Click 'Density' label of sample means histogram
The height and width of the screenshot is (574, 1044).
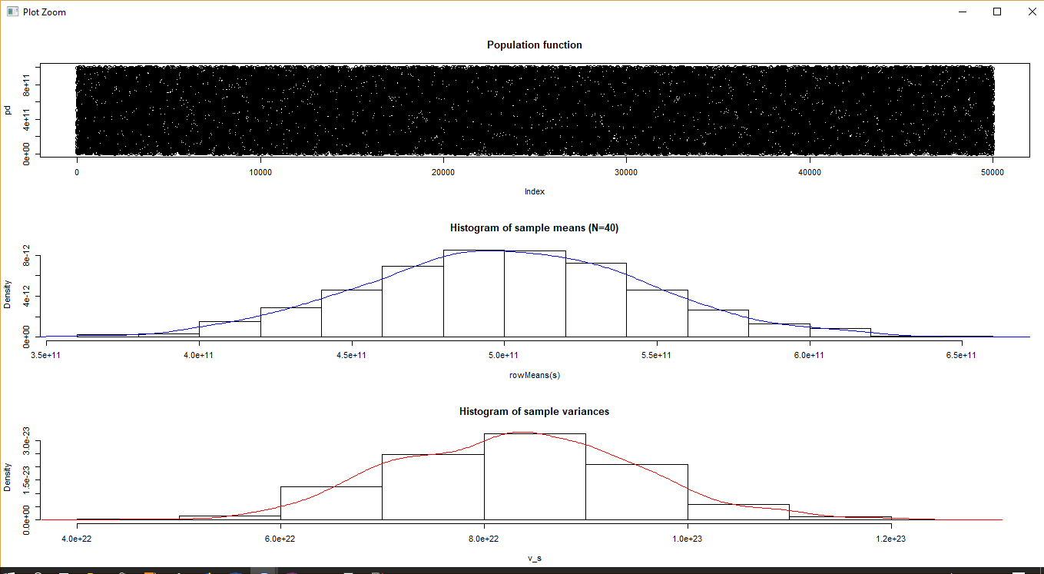coord(8,294)
